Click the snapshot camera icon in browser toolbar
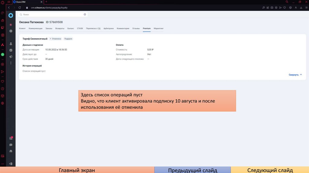Viewport: 309px width, 173px height. (x=272, y=8)
